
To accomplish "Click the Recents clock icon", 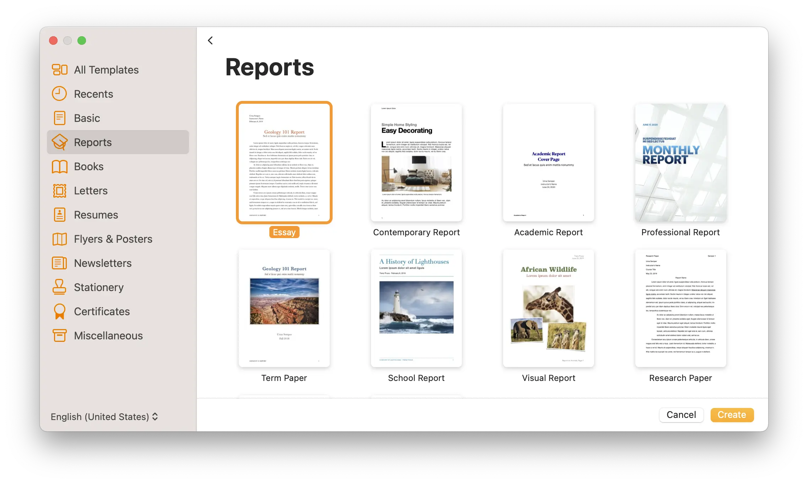I will [x=59, y=94].
